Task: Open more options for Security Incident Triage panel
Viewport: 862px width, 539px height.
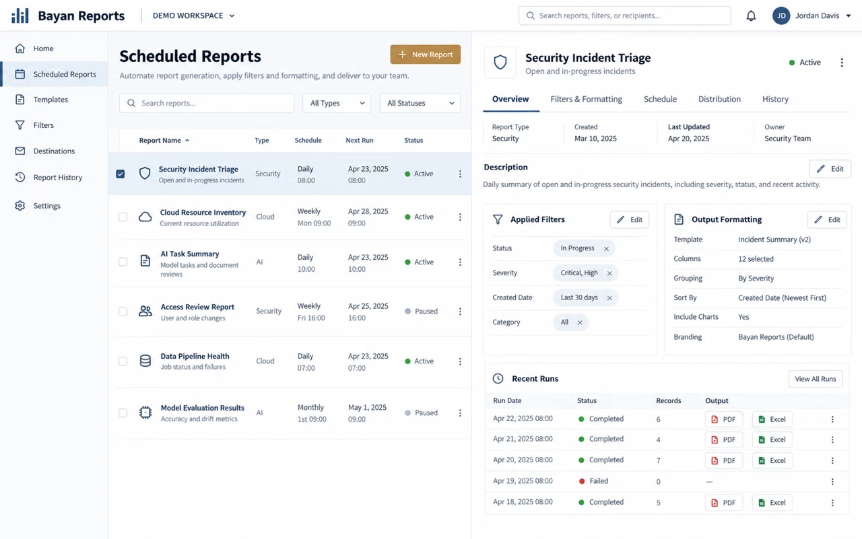Action: coord(842,63)
